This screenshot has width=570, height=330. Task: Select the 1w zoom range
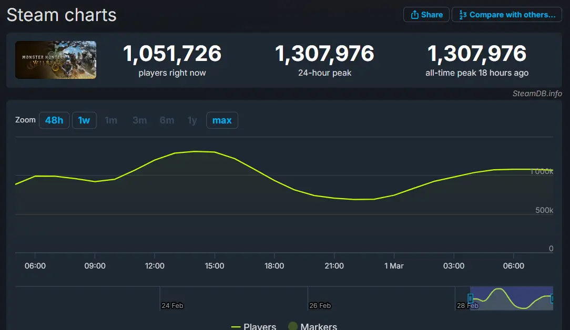[84, 120]
